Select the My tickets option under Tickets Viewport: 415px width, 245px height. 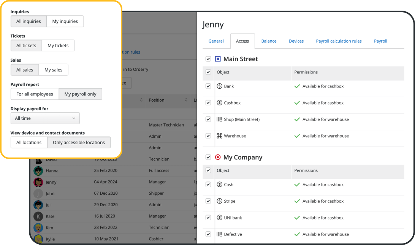pyautogui.click(x=58, y=45)
